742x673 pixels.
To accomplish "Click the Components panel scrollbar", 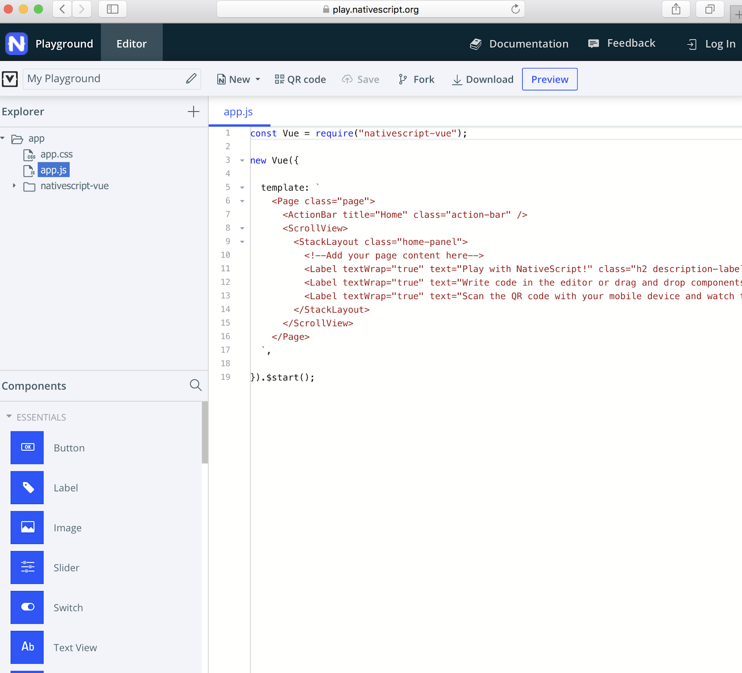I will [205, 433].
